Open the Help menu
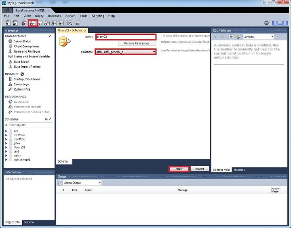Image resolution: width=291 pixels, height=228 pixels. [x=112, y=16]
